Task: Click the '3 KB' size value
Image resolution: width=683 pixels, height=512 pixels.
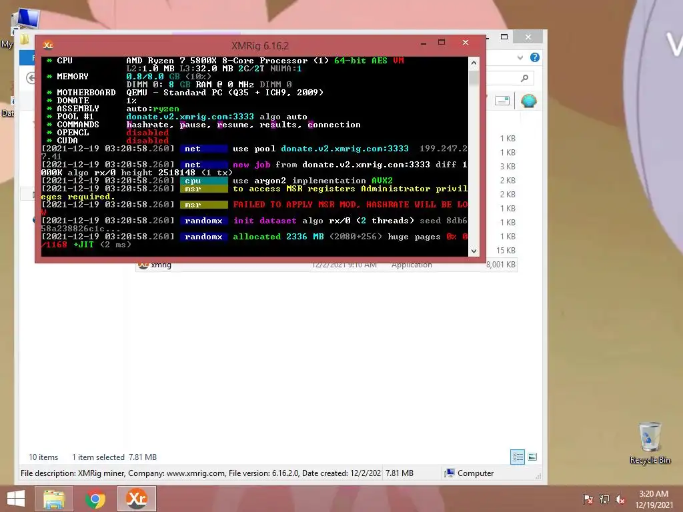Action: (x=508, y=166)
